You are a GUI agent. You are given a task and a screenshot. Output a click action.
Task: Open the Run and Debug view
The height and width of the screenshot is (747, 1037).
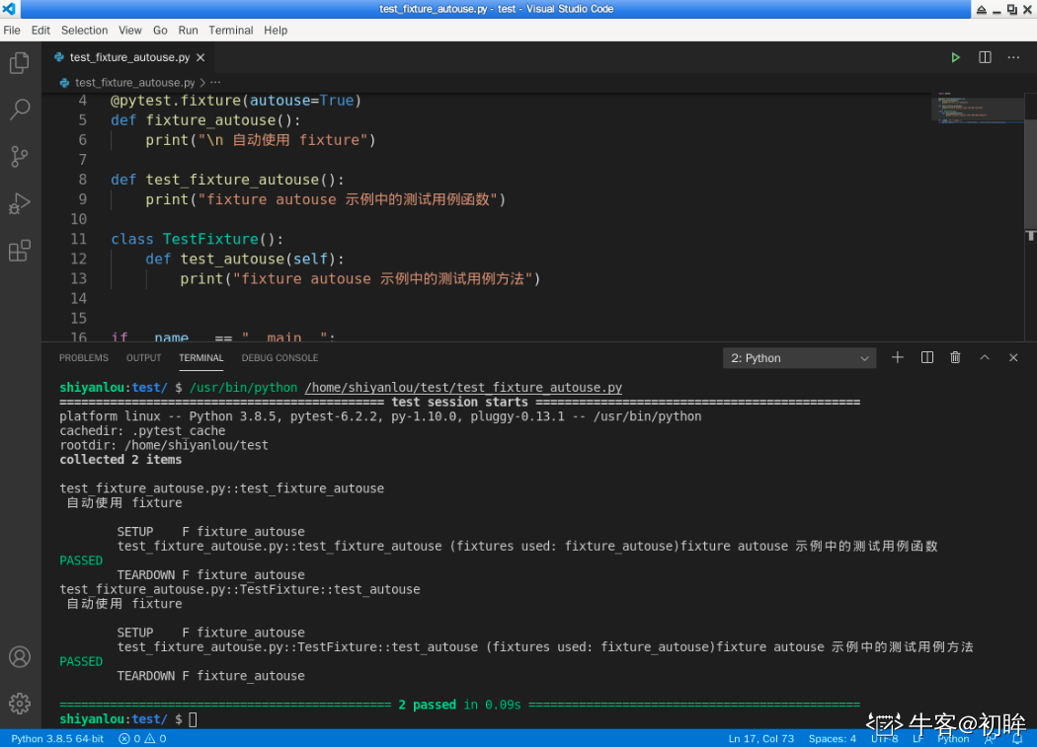[20, 203]
